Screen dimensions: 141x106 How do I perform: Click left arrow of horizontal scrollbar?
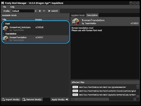pos(72,99)
